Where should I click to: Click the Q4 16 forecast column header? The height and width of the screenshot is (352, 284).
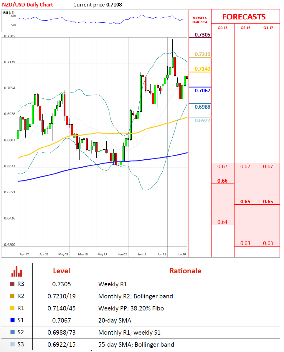tap(245, 28)
